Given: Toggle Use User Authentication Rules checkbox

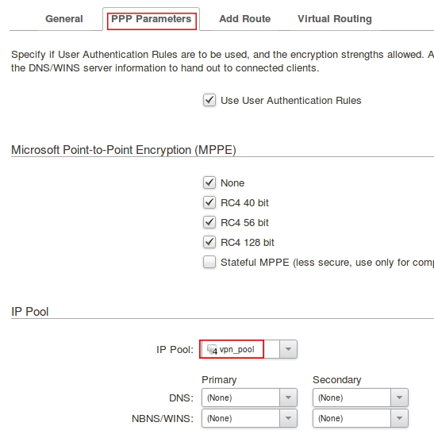Looking at the screenshot, I should (209, 100).
